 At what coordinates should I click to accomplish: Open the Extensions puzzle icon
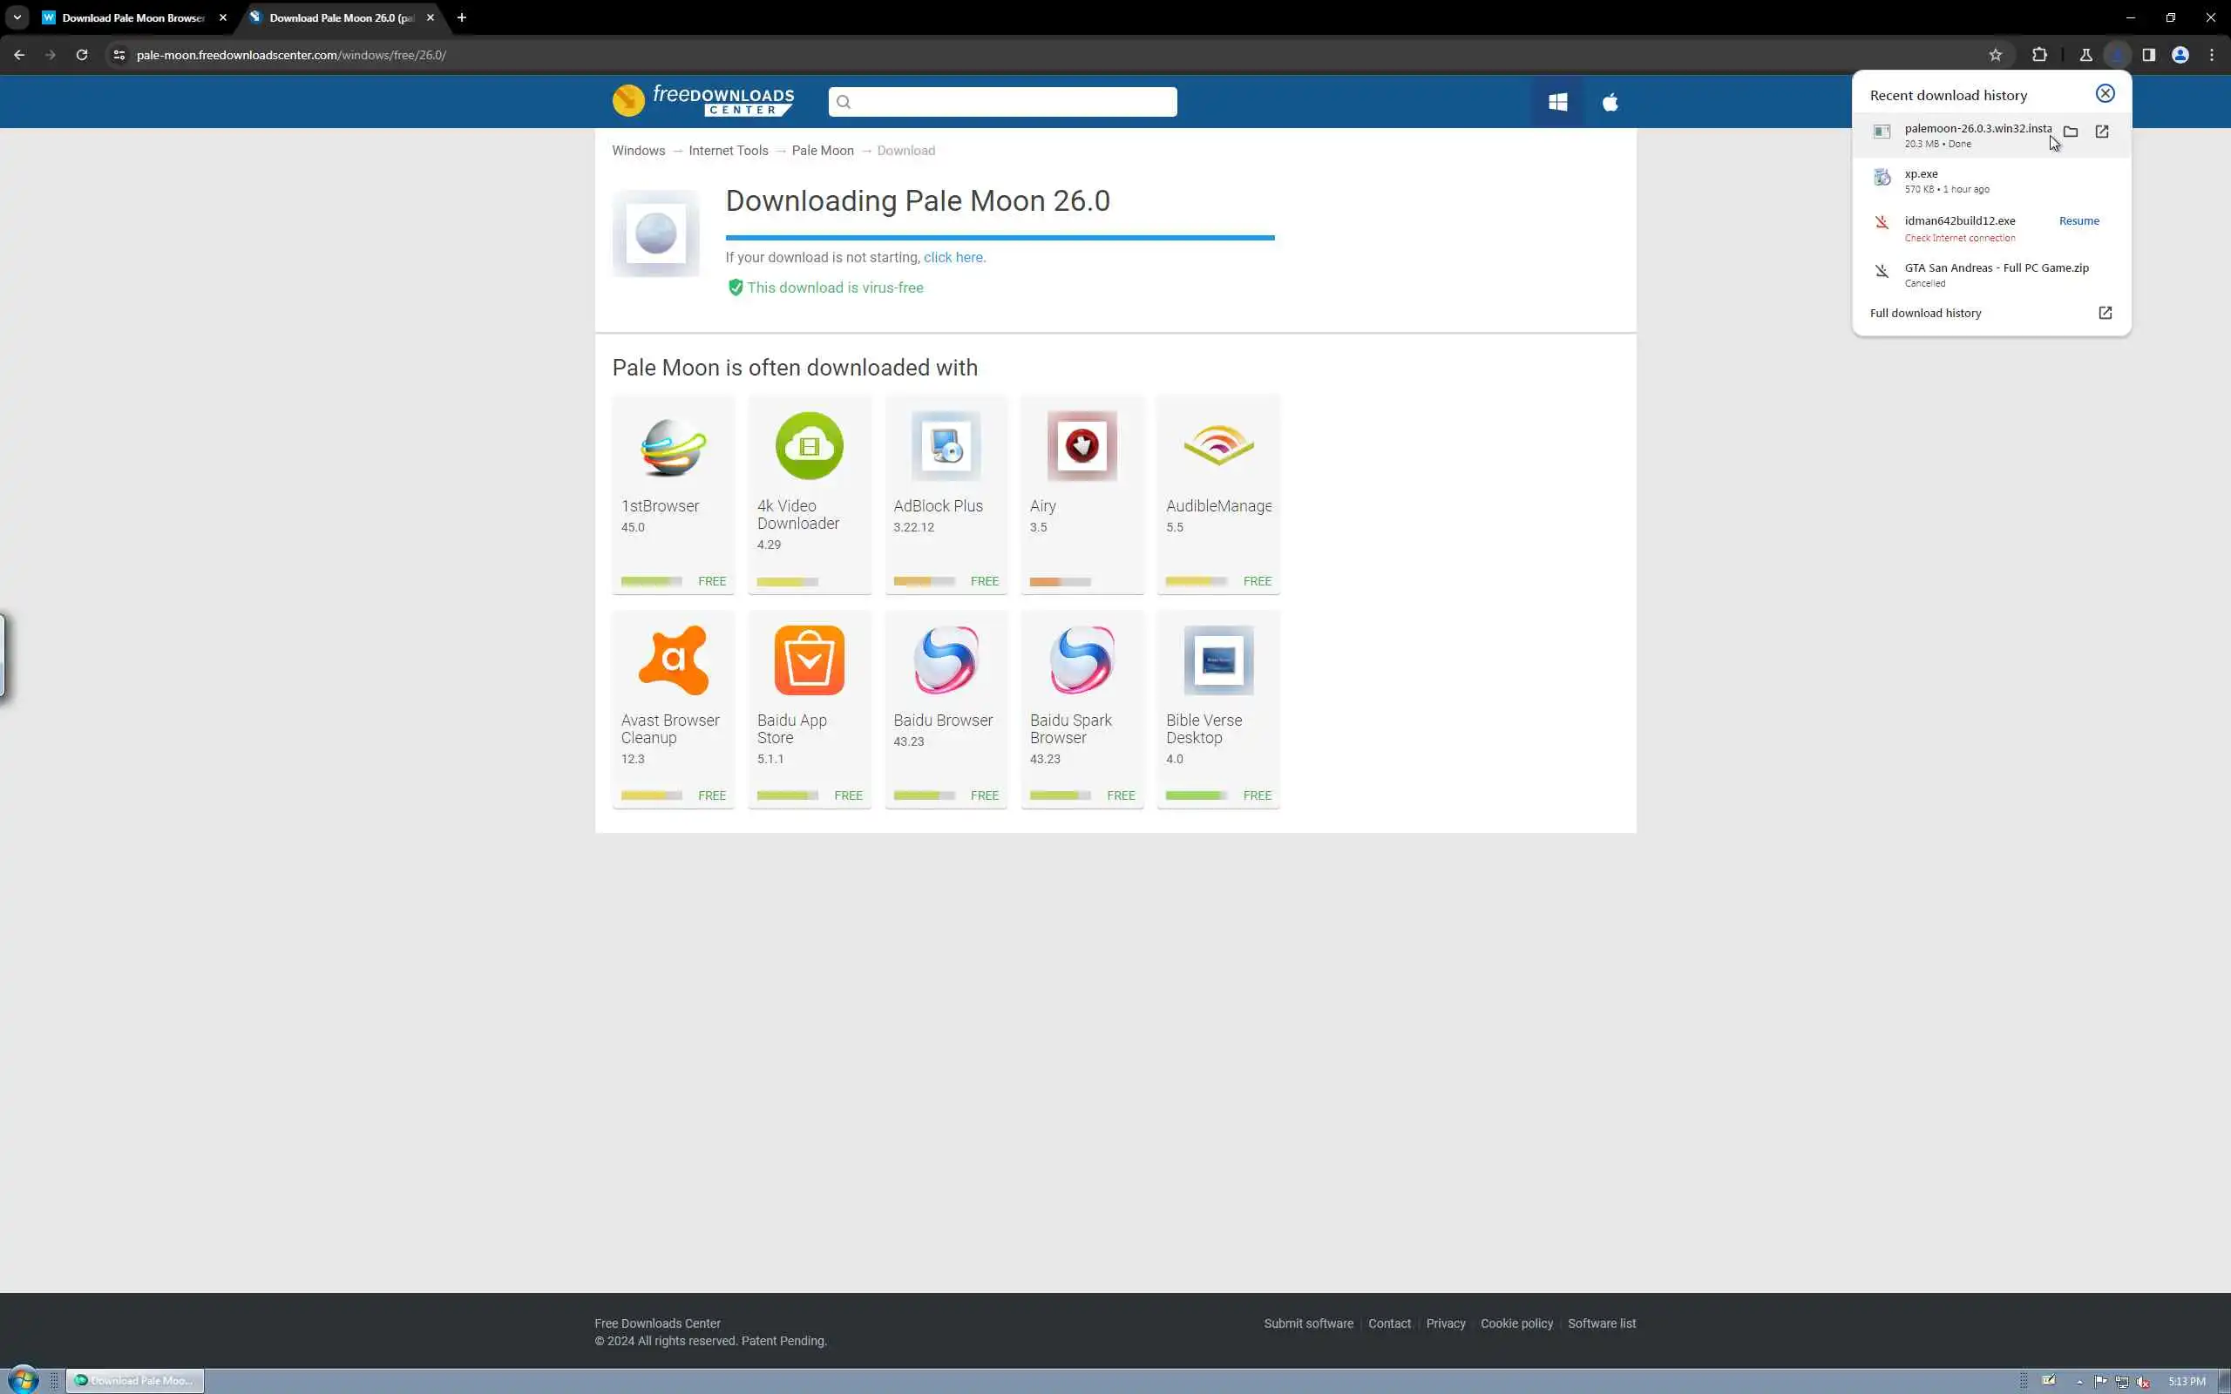click(2039, 55)
